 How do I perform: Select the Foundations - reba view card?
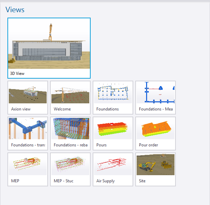pyautogui.click(x=70, y=134)
